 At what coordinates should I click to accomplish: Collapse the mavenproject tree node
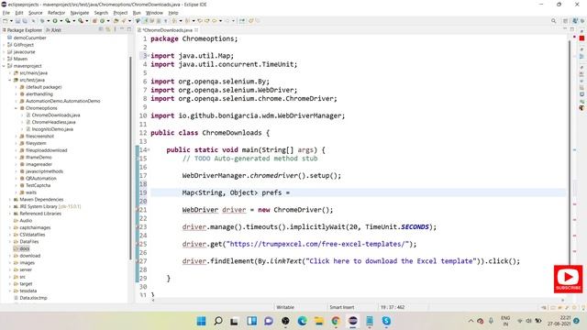click(x=4, y=66)
